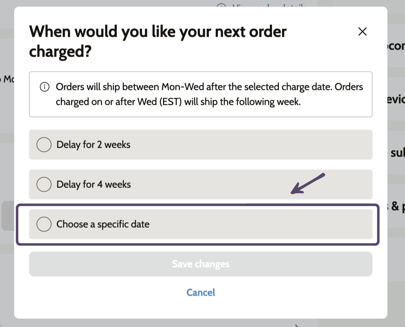Screen dimensions: 405x327
Task: Click the cut-off 'sul' text at right edge
Action: [397, 153]
